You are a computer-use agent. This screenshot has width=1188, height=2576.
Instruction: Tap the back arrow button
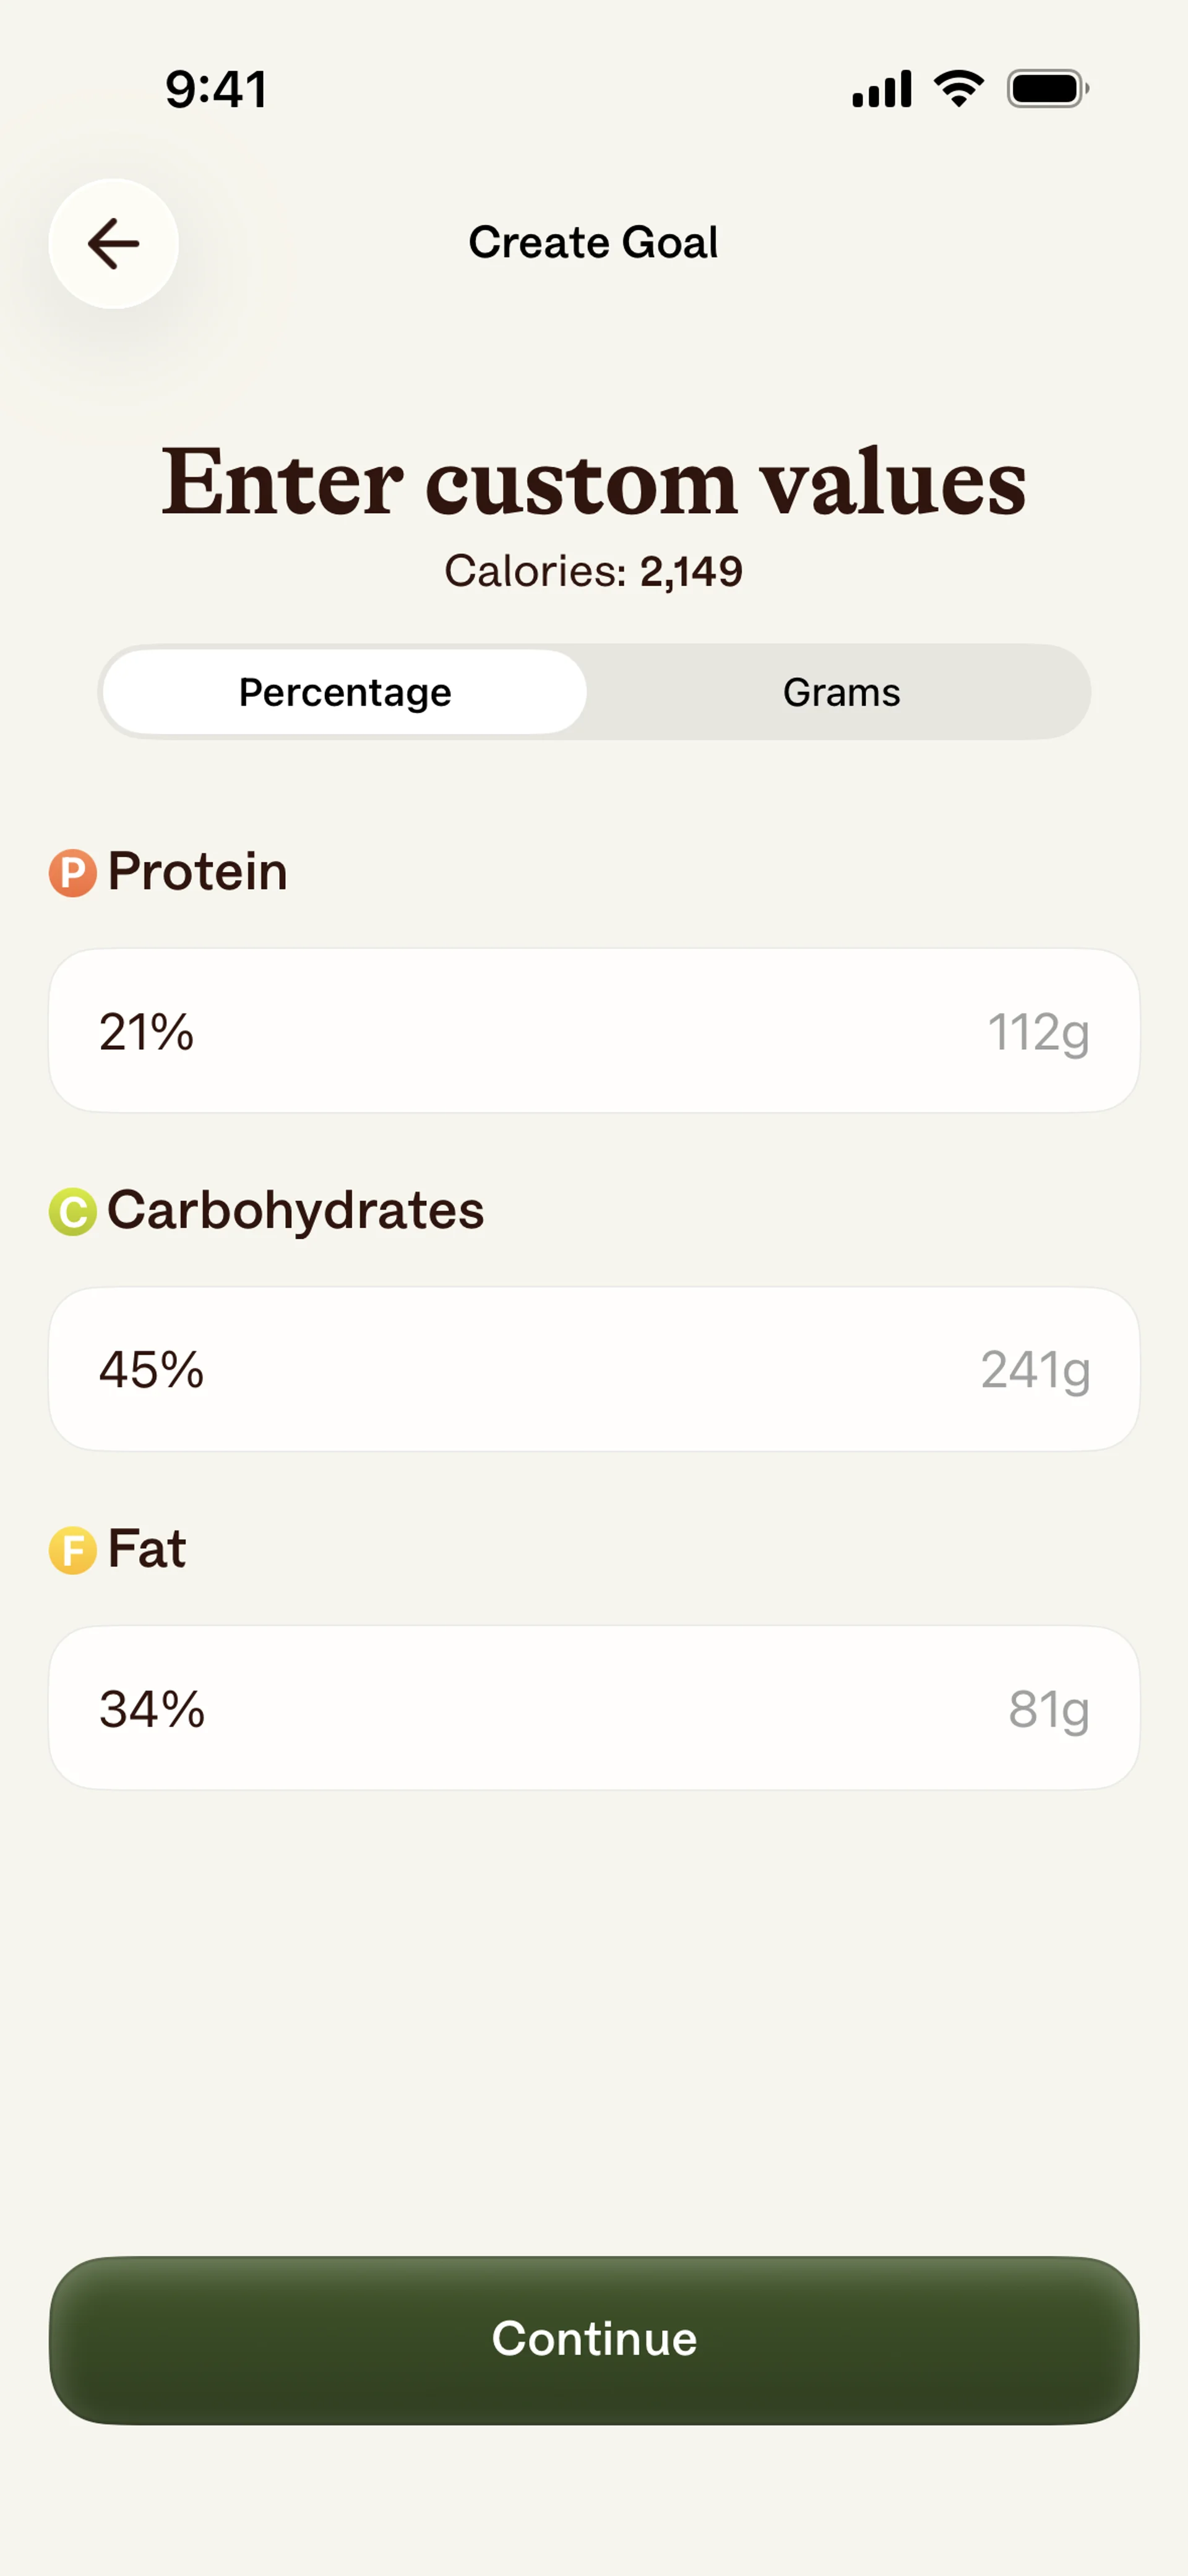pyautogui.click(x=113, y=243)
